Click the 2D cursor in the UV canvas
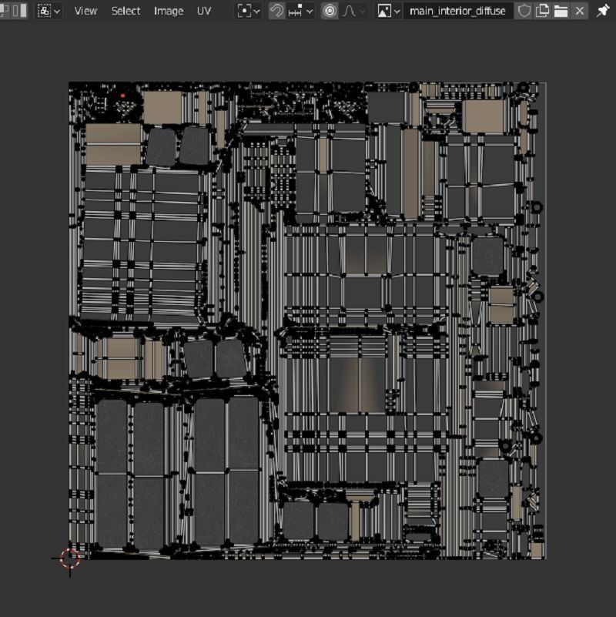This screenshot has height=617, width=616. click(70, 558)
